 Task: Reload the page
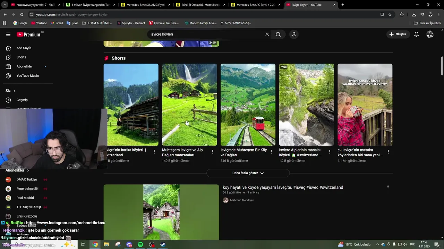(22, 15)
